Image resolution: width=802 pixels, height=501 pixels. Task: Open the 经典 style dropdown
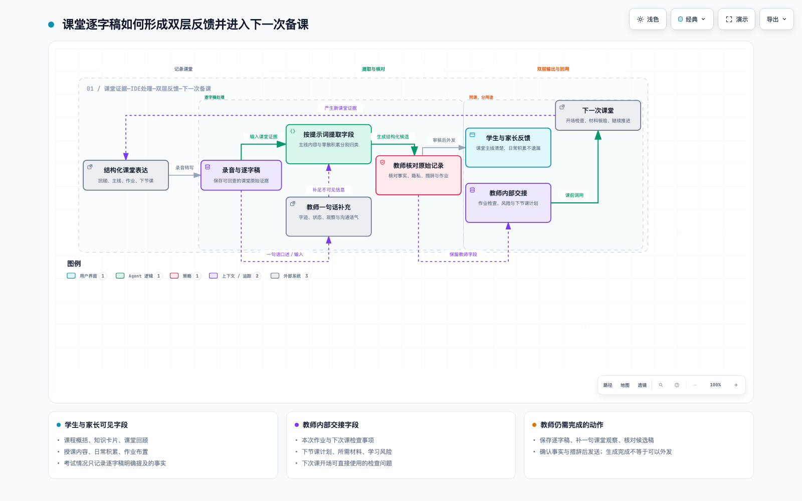tap(692, 19)
